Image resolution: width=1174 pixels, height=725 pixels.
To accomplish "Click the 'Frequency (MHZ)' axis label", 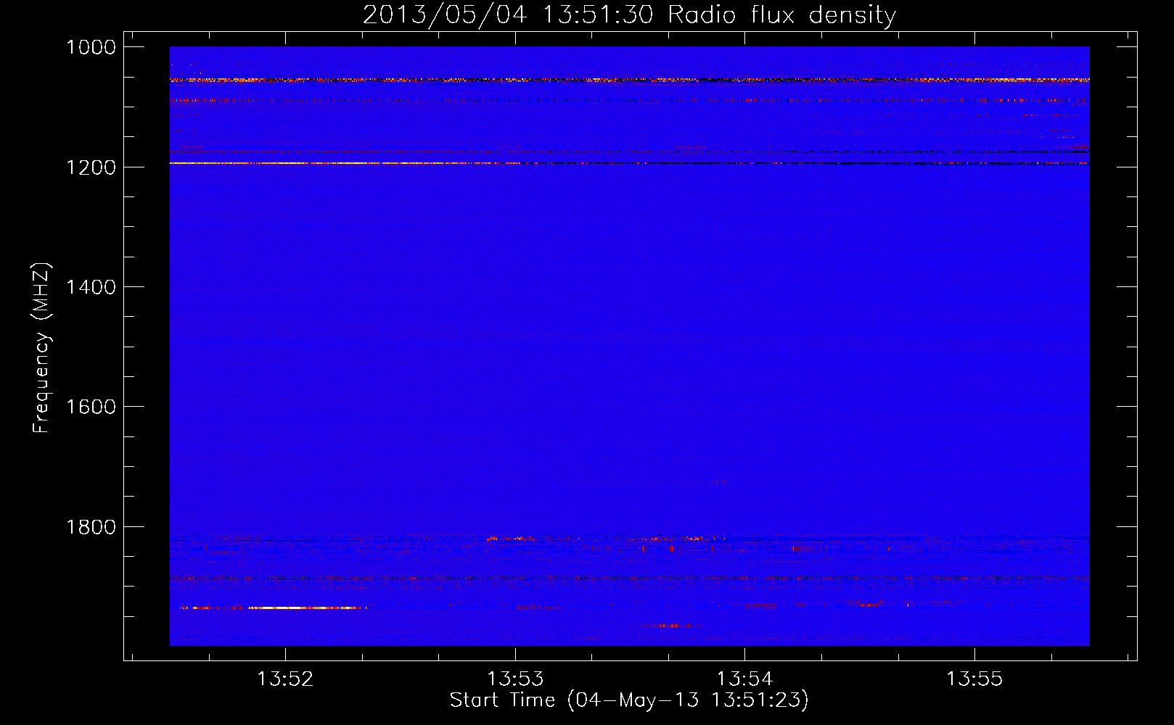I will click(x=41, y=348).
